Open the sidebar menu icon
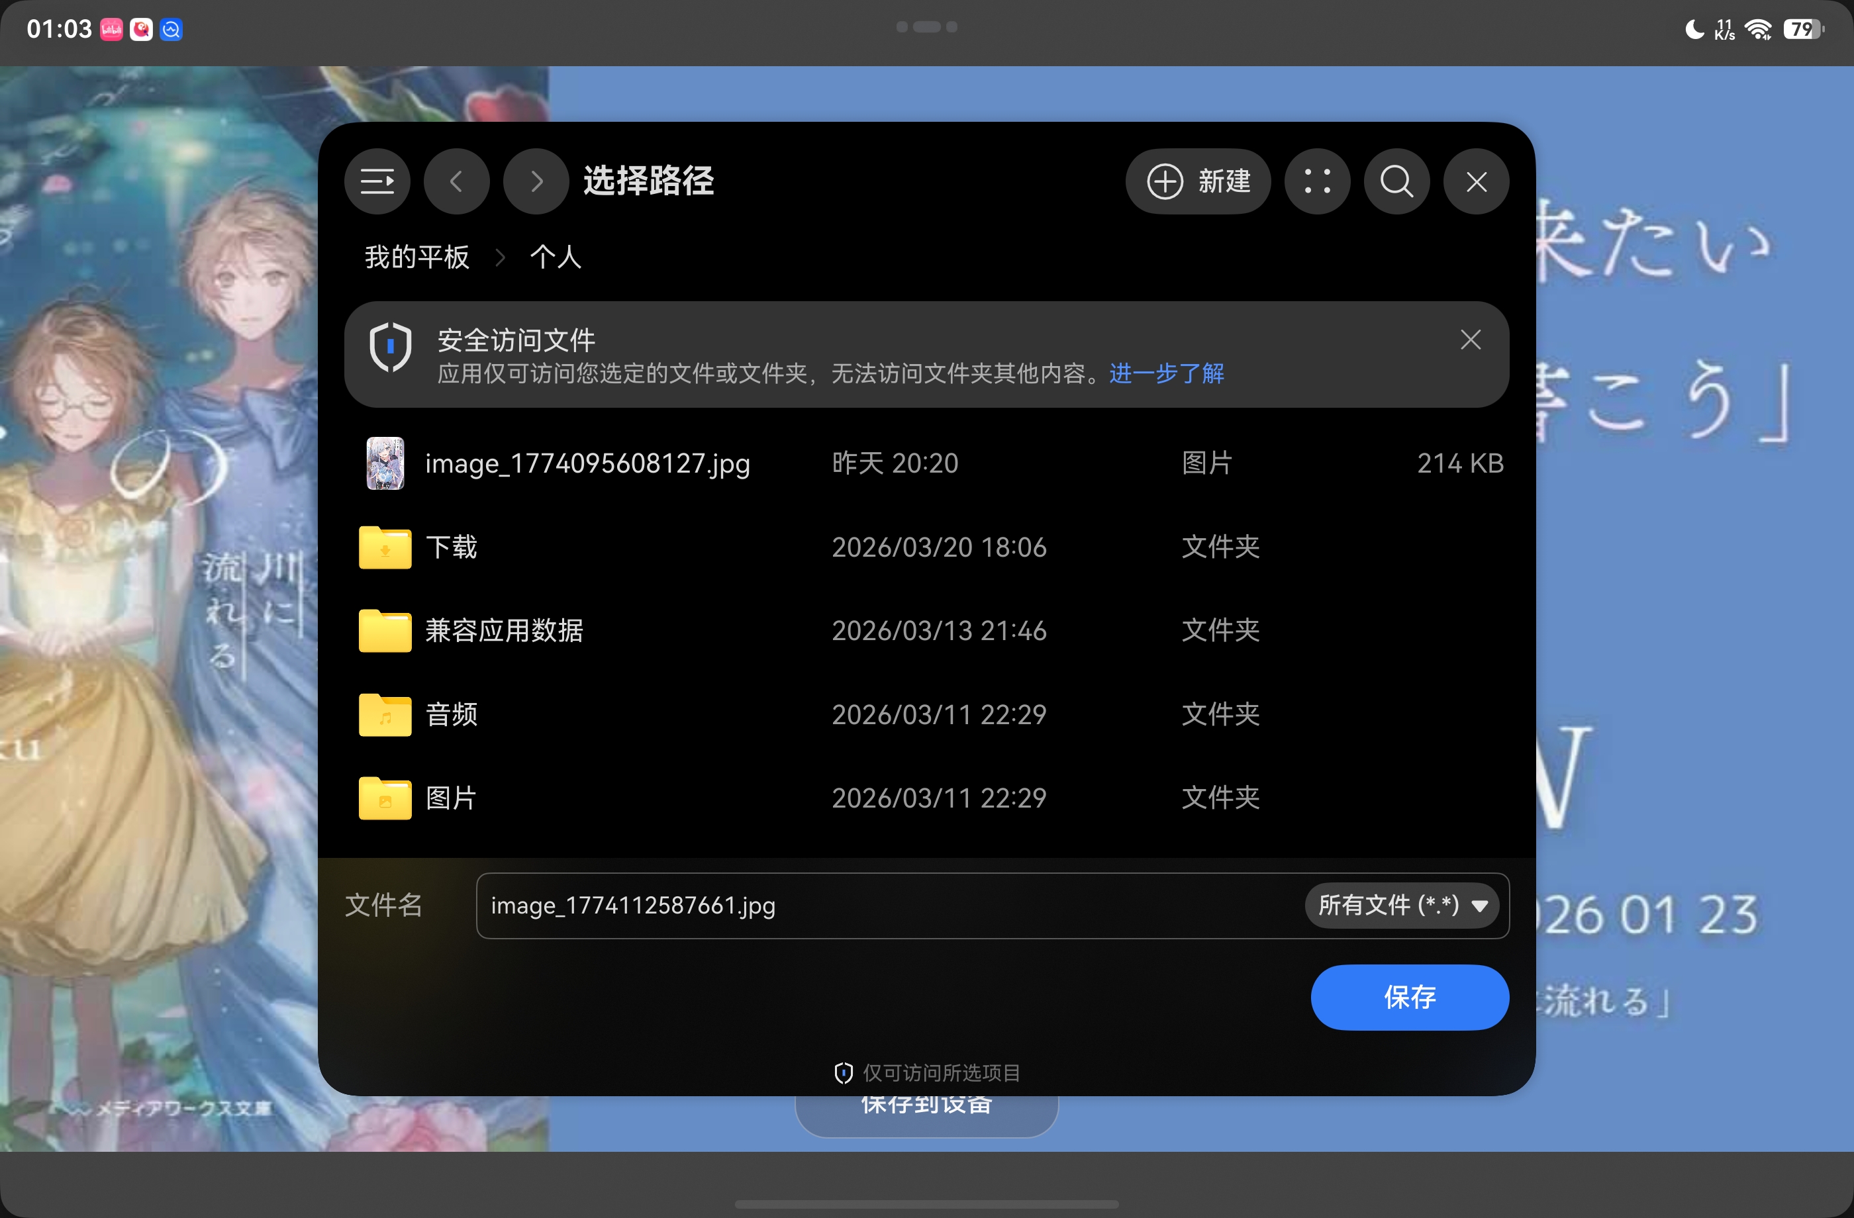The image size is (1854, 1218). click(377, 181)
